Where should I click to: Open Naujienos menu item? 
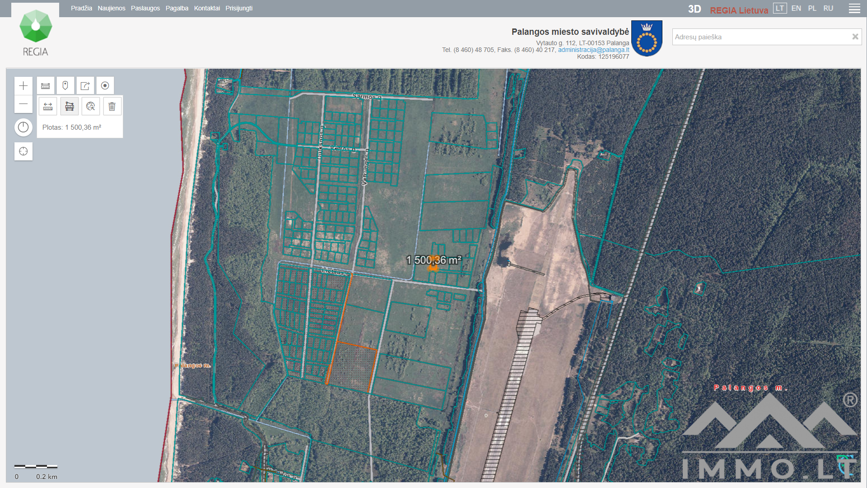112,8
